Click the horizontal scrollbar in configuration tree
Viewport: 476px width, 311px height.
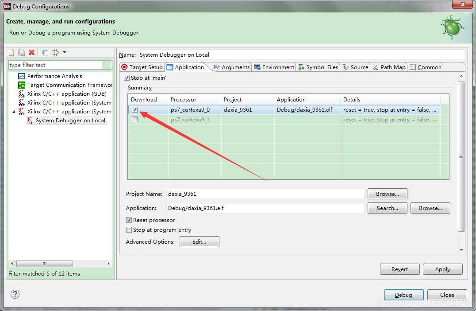(45, 264)
